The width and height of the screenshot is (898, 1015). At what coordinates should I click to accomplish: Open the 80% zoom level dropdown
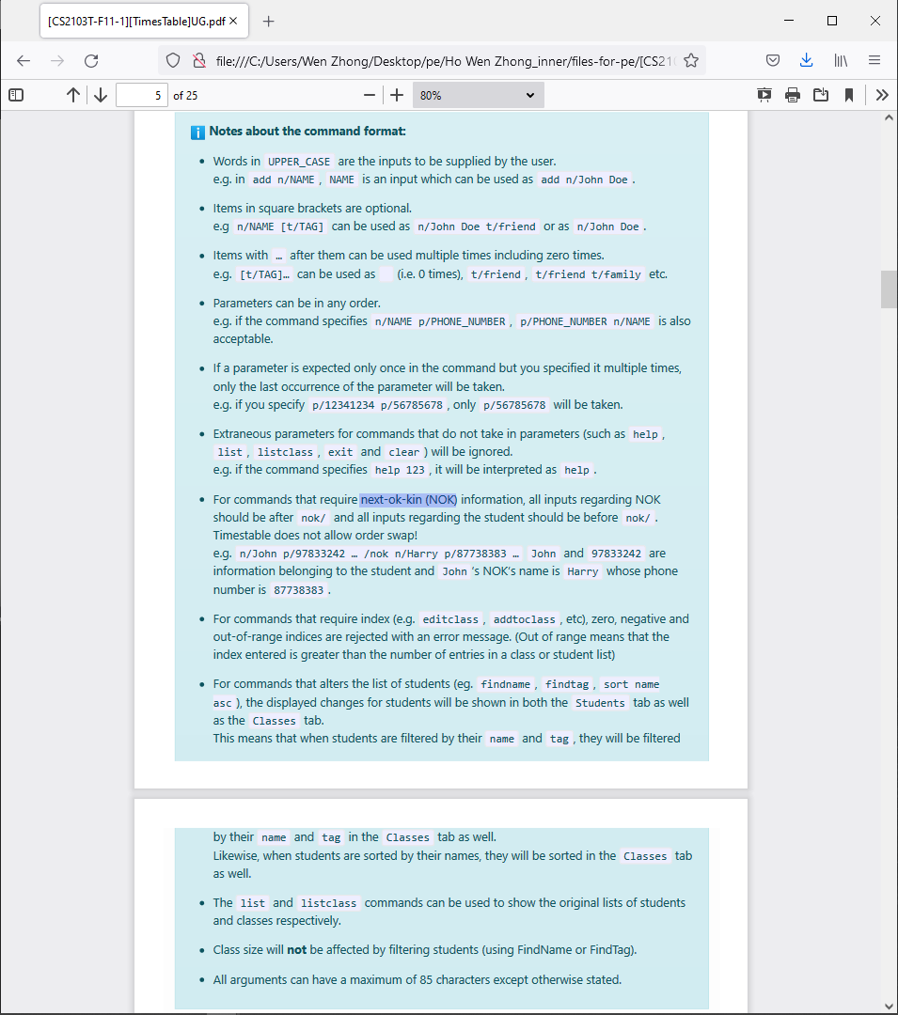coord(478,95)
